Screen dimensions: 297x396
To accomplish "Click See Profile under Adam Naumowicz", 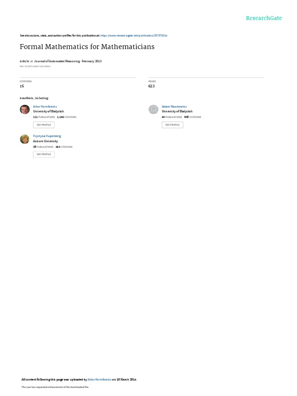I will point(172,125).
